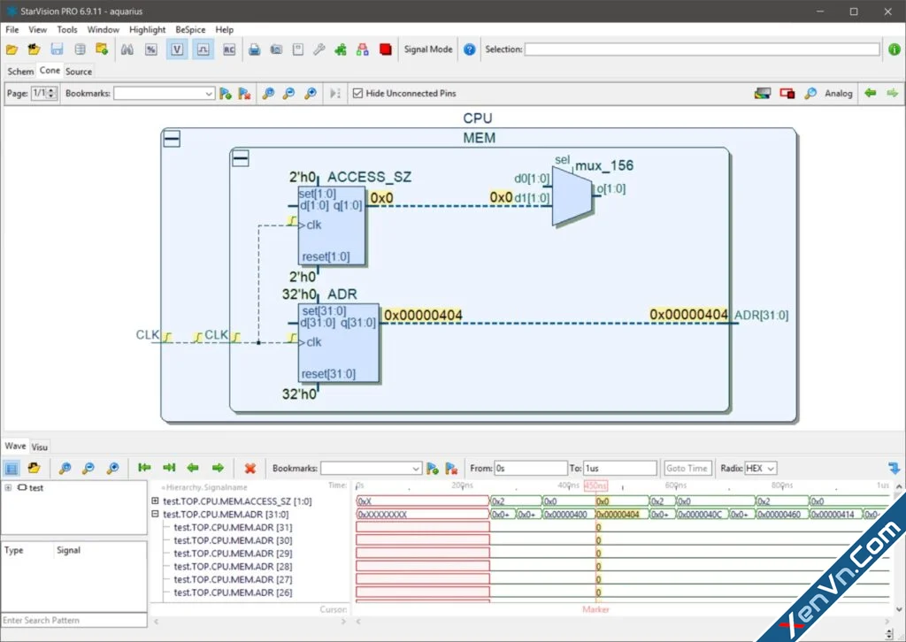Click the green forward arrow in wave toolbar
Screen dimensions: 906x642
[x=218, y=468]
